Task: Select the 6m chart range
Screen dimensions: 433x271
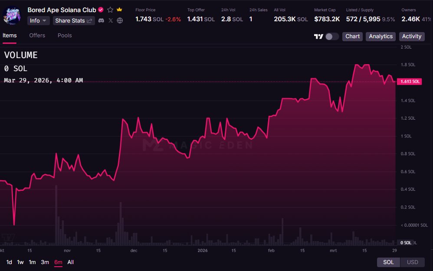Action: [58, 262]
